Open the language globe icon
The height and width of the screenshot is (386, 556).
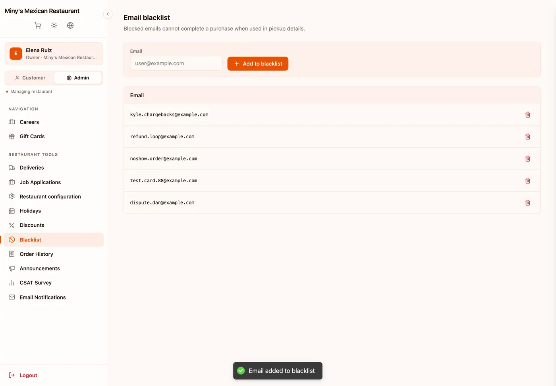(70, 25)
